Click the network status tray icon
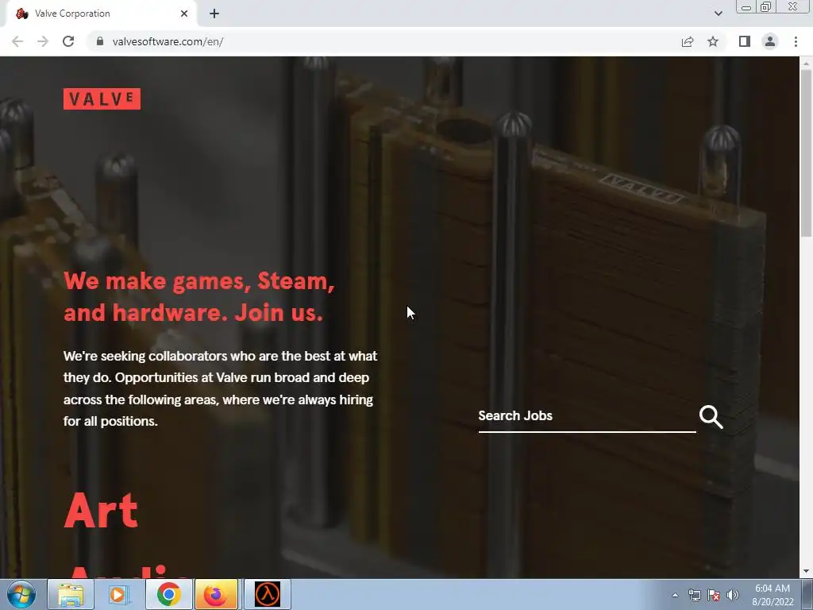Screen dimensions: 813x610 (x=694, y=595)
